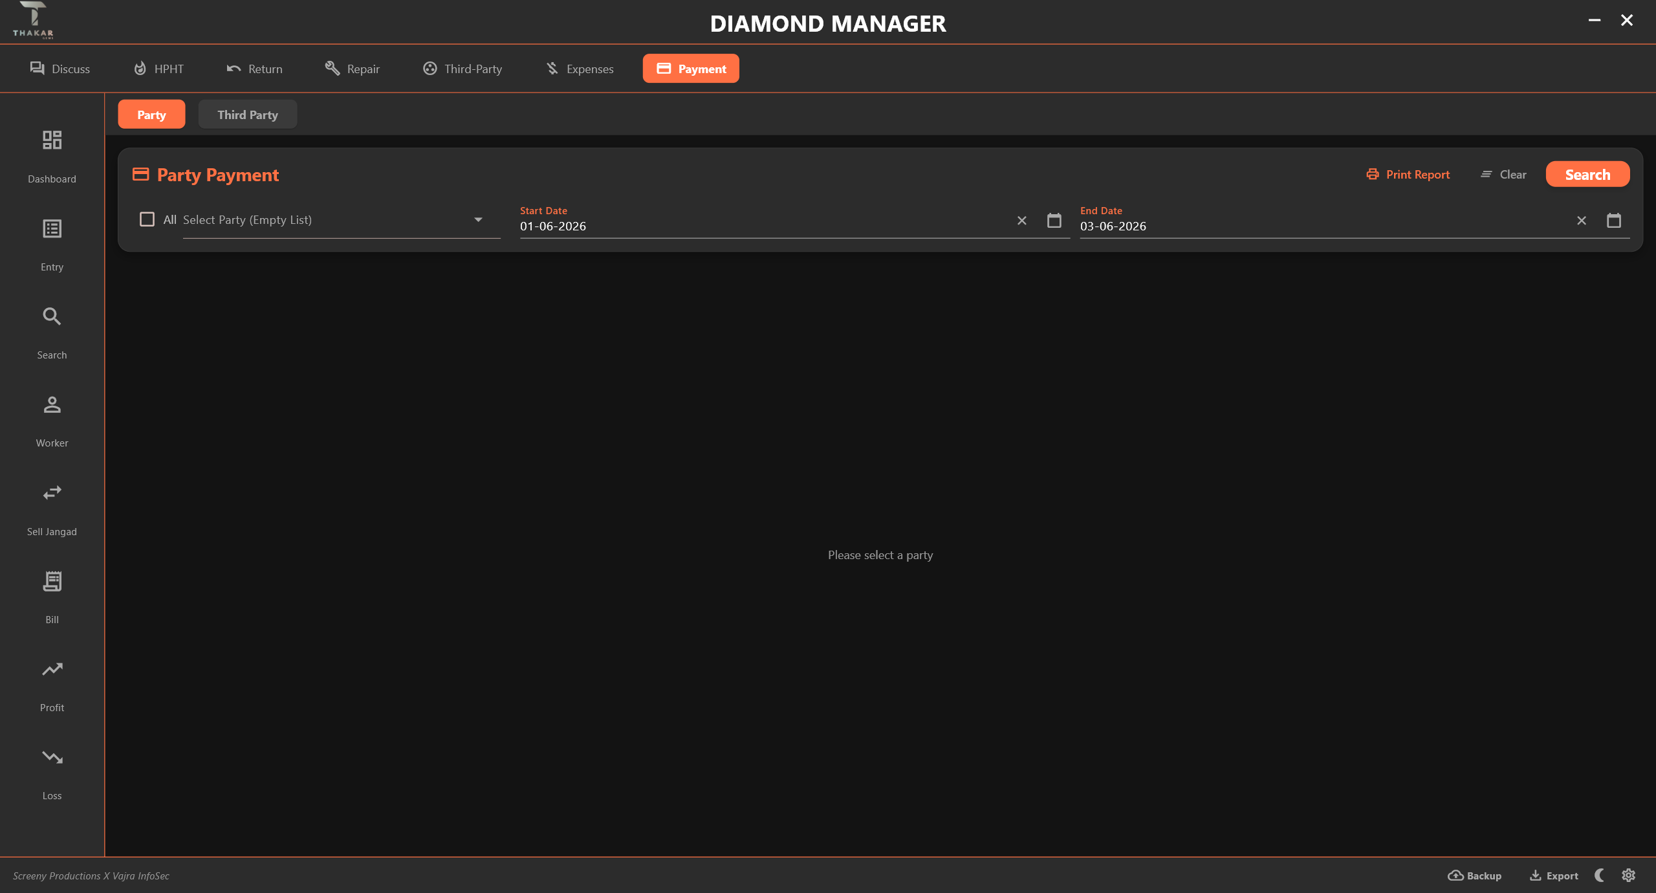This screenshot has height=893, width=1656.
Task: Open Sell Jangad arrows icon
Action: tap(52, 492)
